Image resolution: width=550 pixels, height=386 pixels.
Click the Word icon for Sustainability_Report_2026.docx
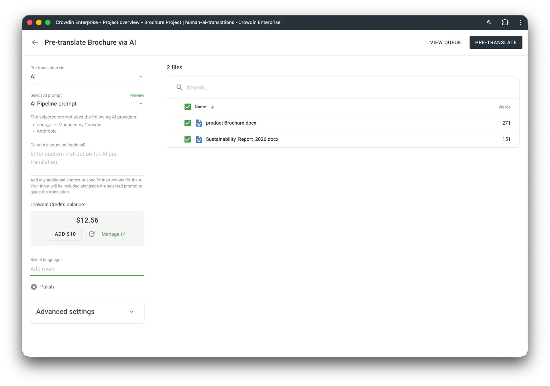(x=199, y=139)
